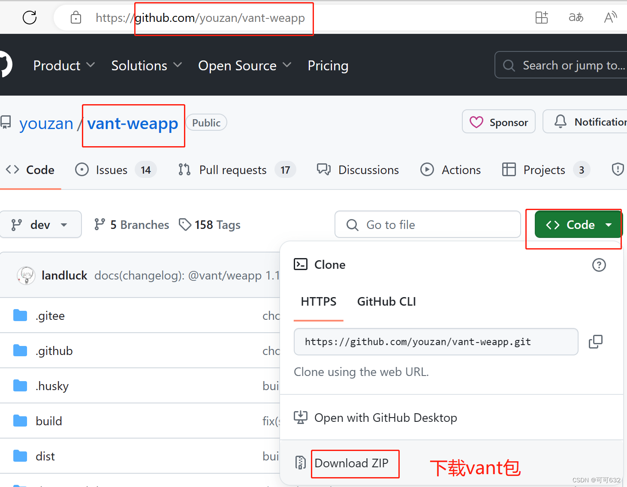Select the GitHub CLI clone tab
This screenshot has width=627, height=487.
point(386,301)
